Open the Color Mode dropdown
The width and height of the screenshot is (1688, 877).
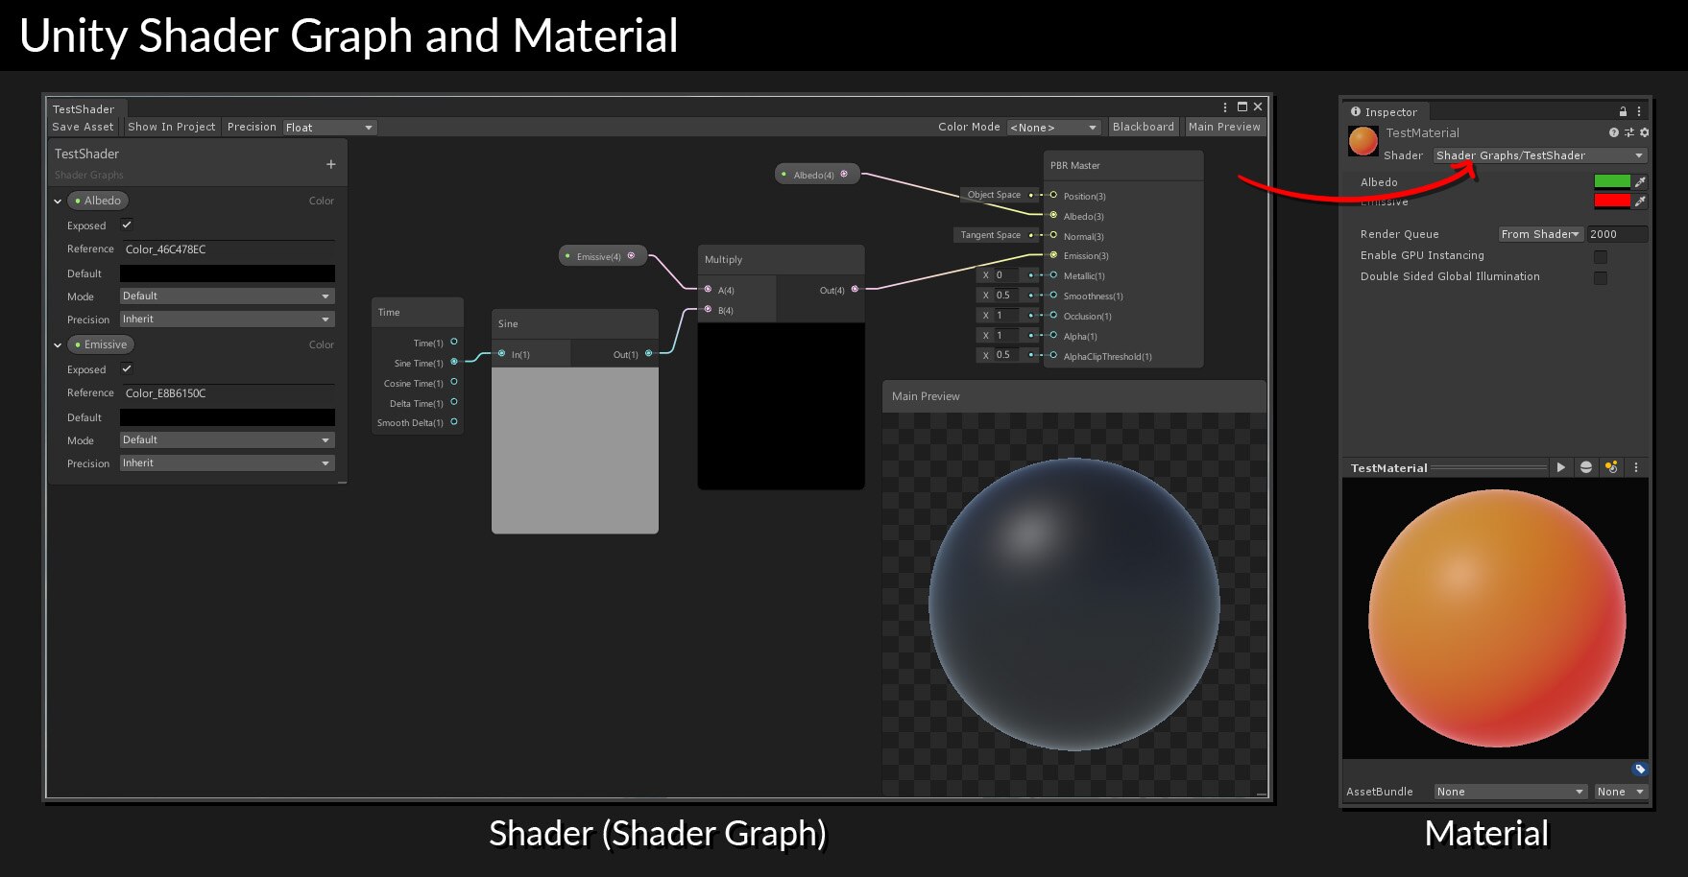pyautogui.click(x=1053, y=127)
